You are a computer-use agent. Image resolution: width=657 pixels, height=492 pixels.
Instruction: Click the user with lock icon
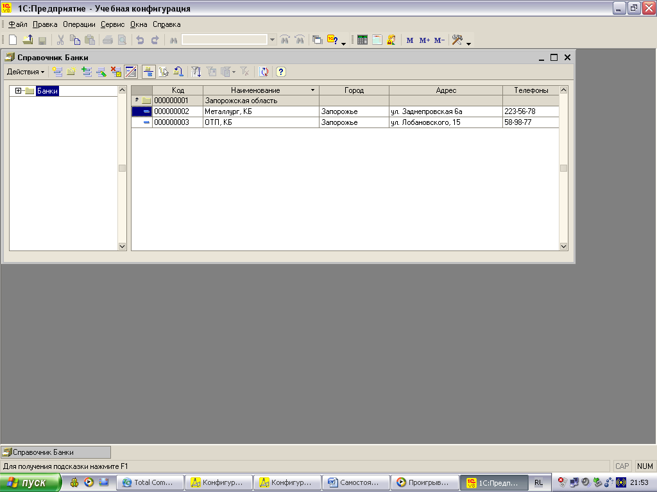coord(391,40)
